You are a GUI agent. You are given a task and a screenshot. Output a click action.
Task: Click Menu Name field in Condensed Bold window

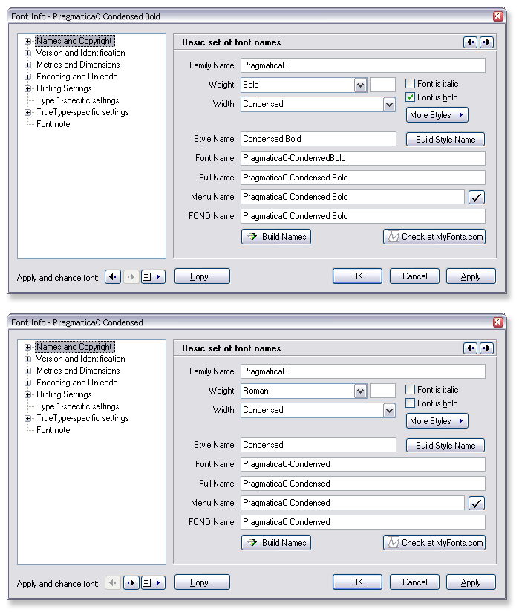(353, 197)
